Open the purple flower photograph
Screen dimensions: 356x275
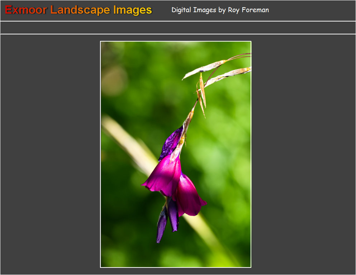(x=176, y=154)
